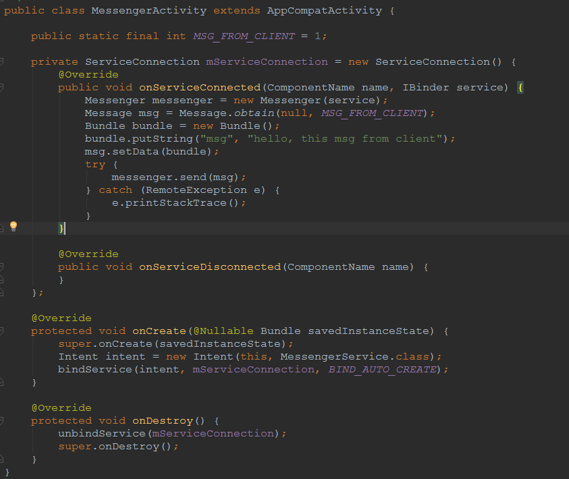The height and width of the screenshot is (479, 569).
Task: Click the obtain method in Message.obtain
Action: [254, 113]
